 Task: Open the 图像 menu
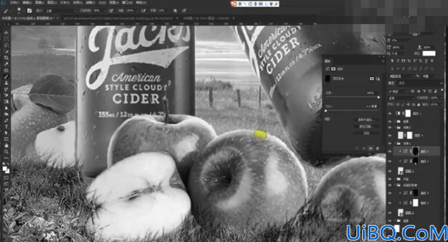coord(39,3)
